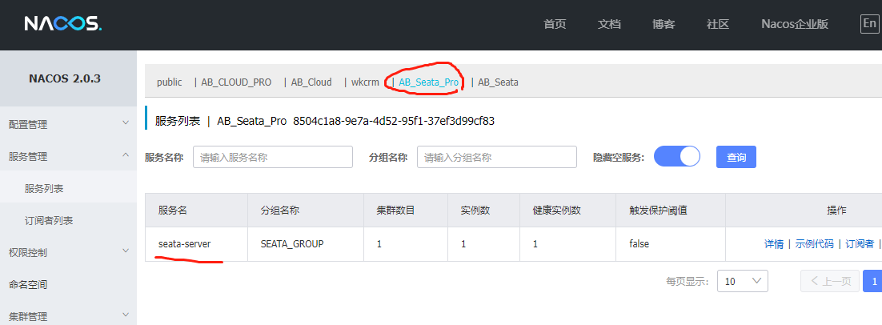Focus the 服务名称 input field

click(272, 158)
